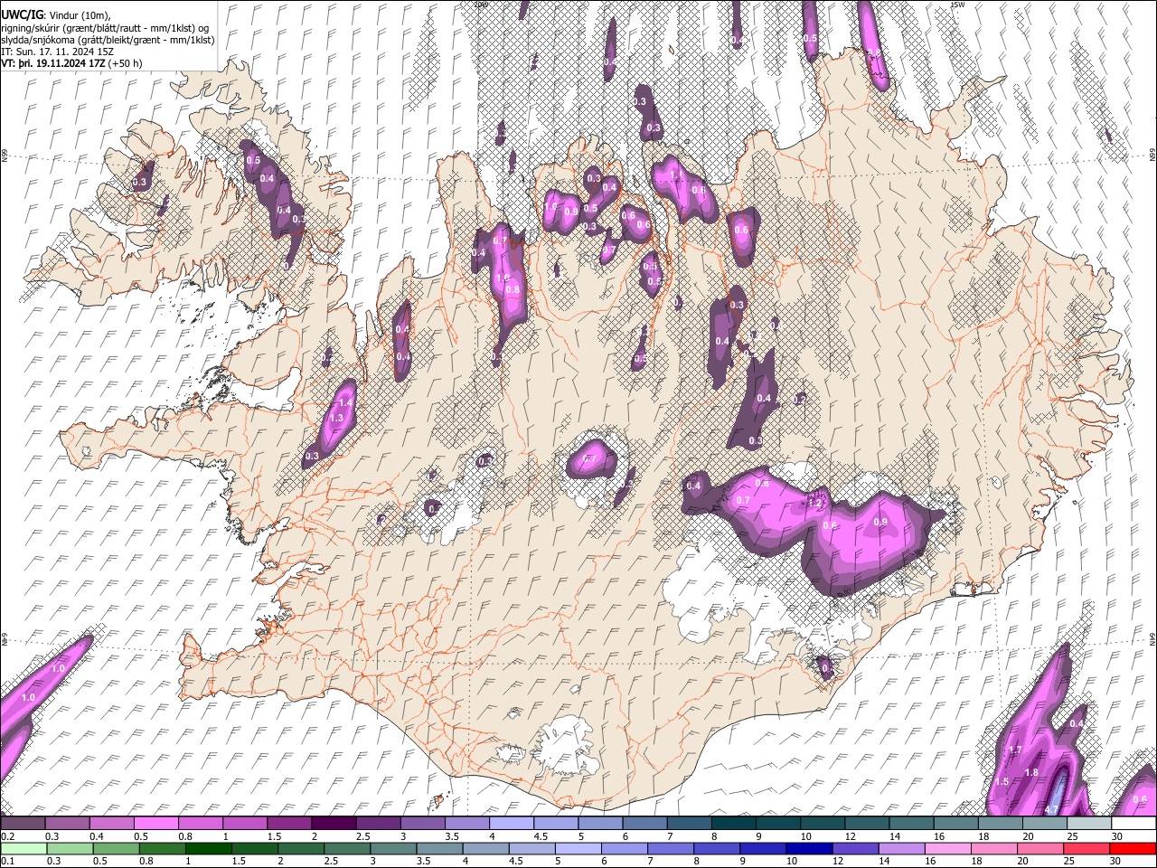Screen dimensions: 1157x868
Task: Pick the bright pink 0.5 swatch in purple scale
Action: coord(155,824)
